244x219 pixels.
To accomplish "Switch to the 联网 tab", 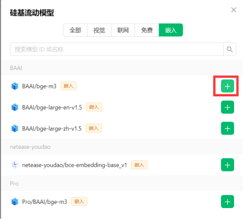I will [123, 30].
